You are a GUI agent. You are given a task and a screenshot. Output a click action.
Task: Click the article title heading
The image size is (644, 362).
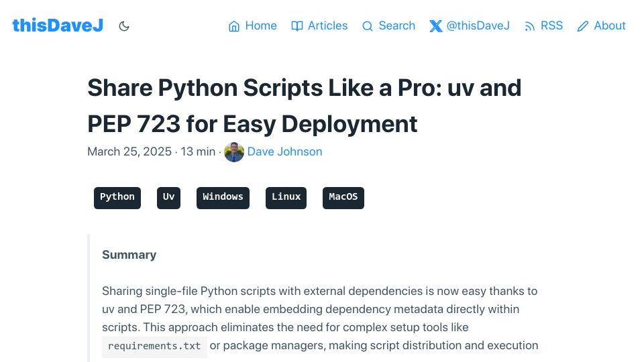point(305,106)
